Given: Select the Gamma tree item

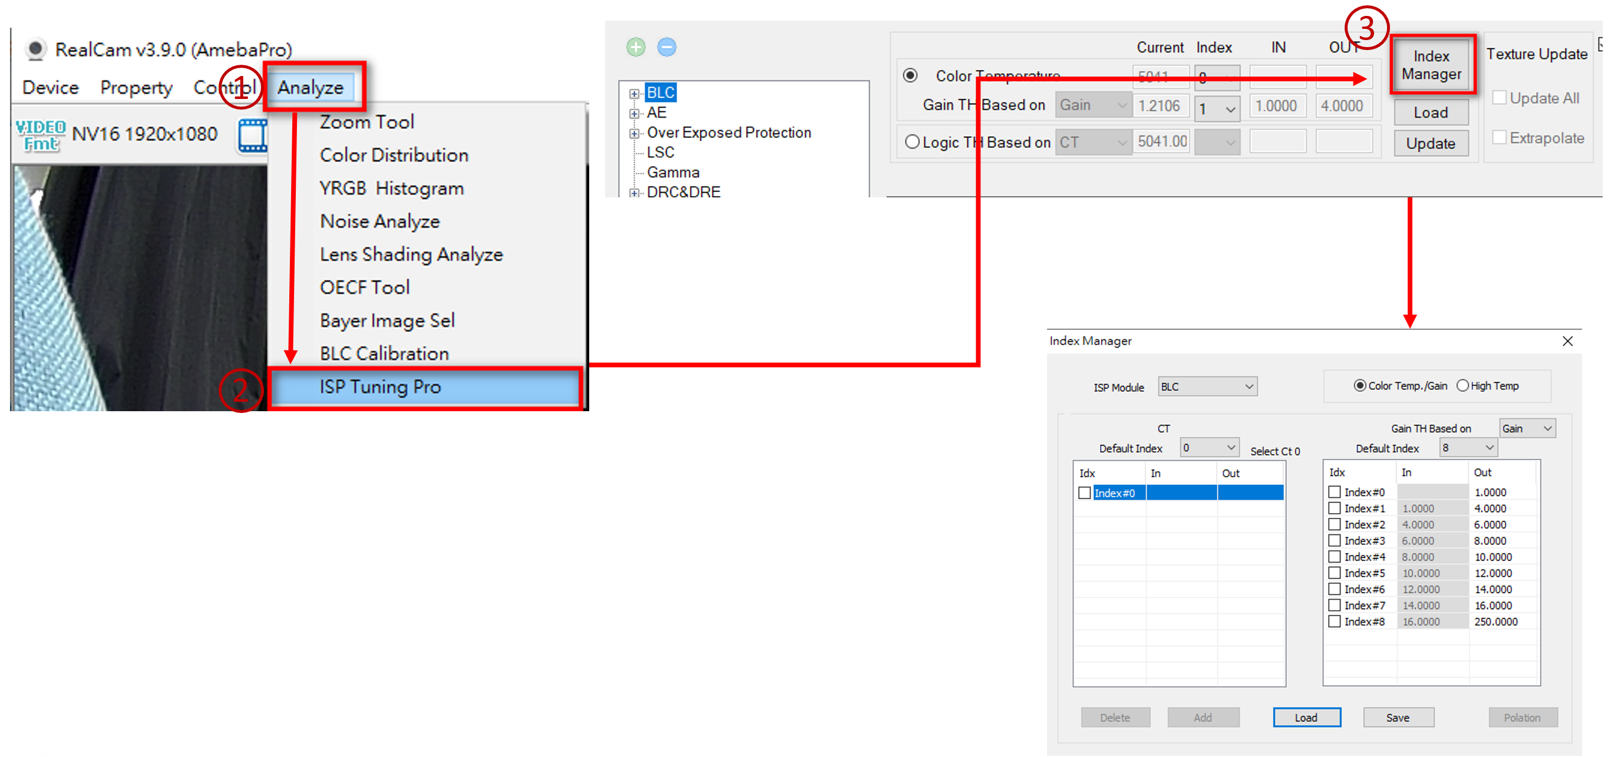Looking at the screenshot, I should click(672, 172).
